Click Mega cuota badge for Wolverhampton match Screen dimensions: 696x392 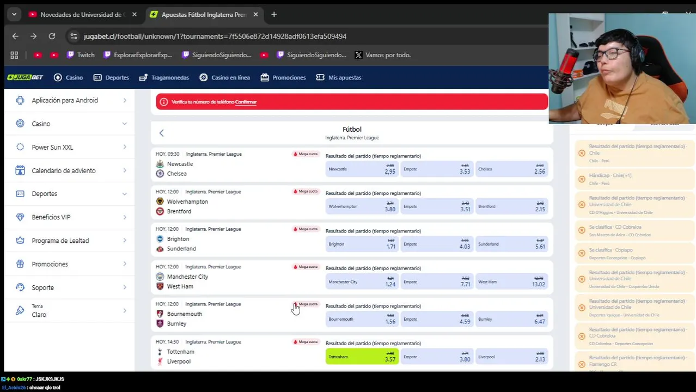[306, 192]
